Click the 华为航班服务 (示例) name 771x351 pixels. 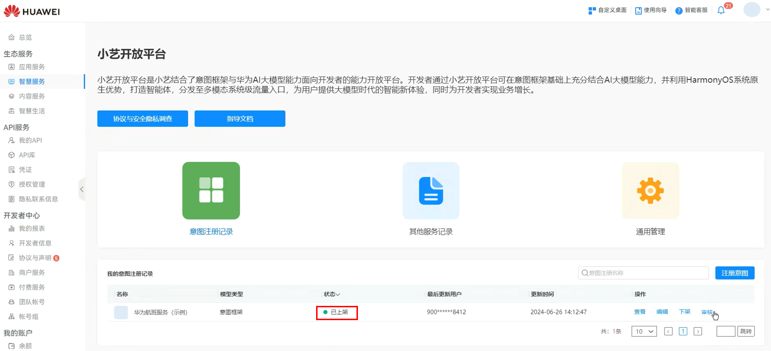point(161,313)
